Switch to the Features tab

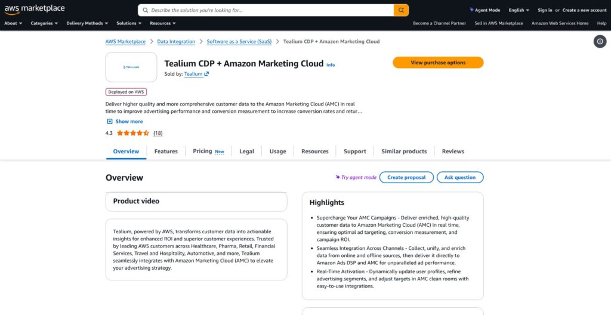point(166,152)
